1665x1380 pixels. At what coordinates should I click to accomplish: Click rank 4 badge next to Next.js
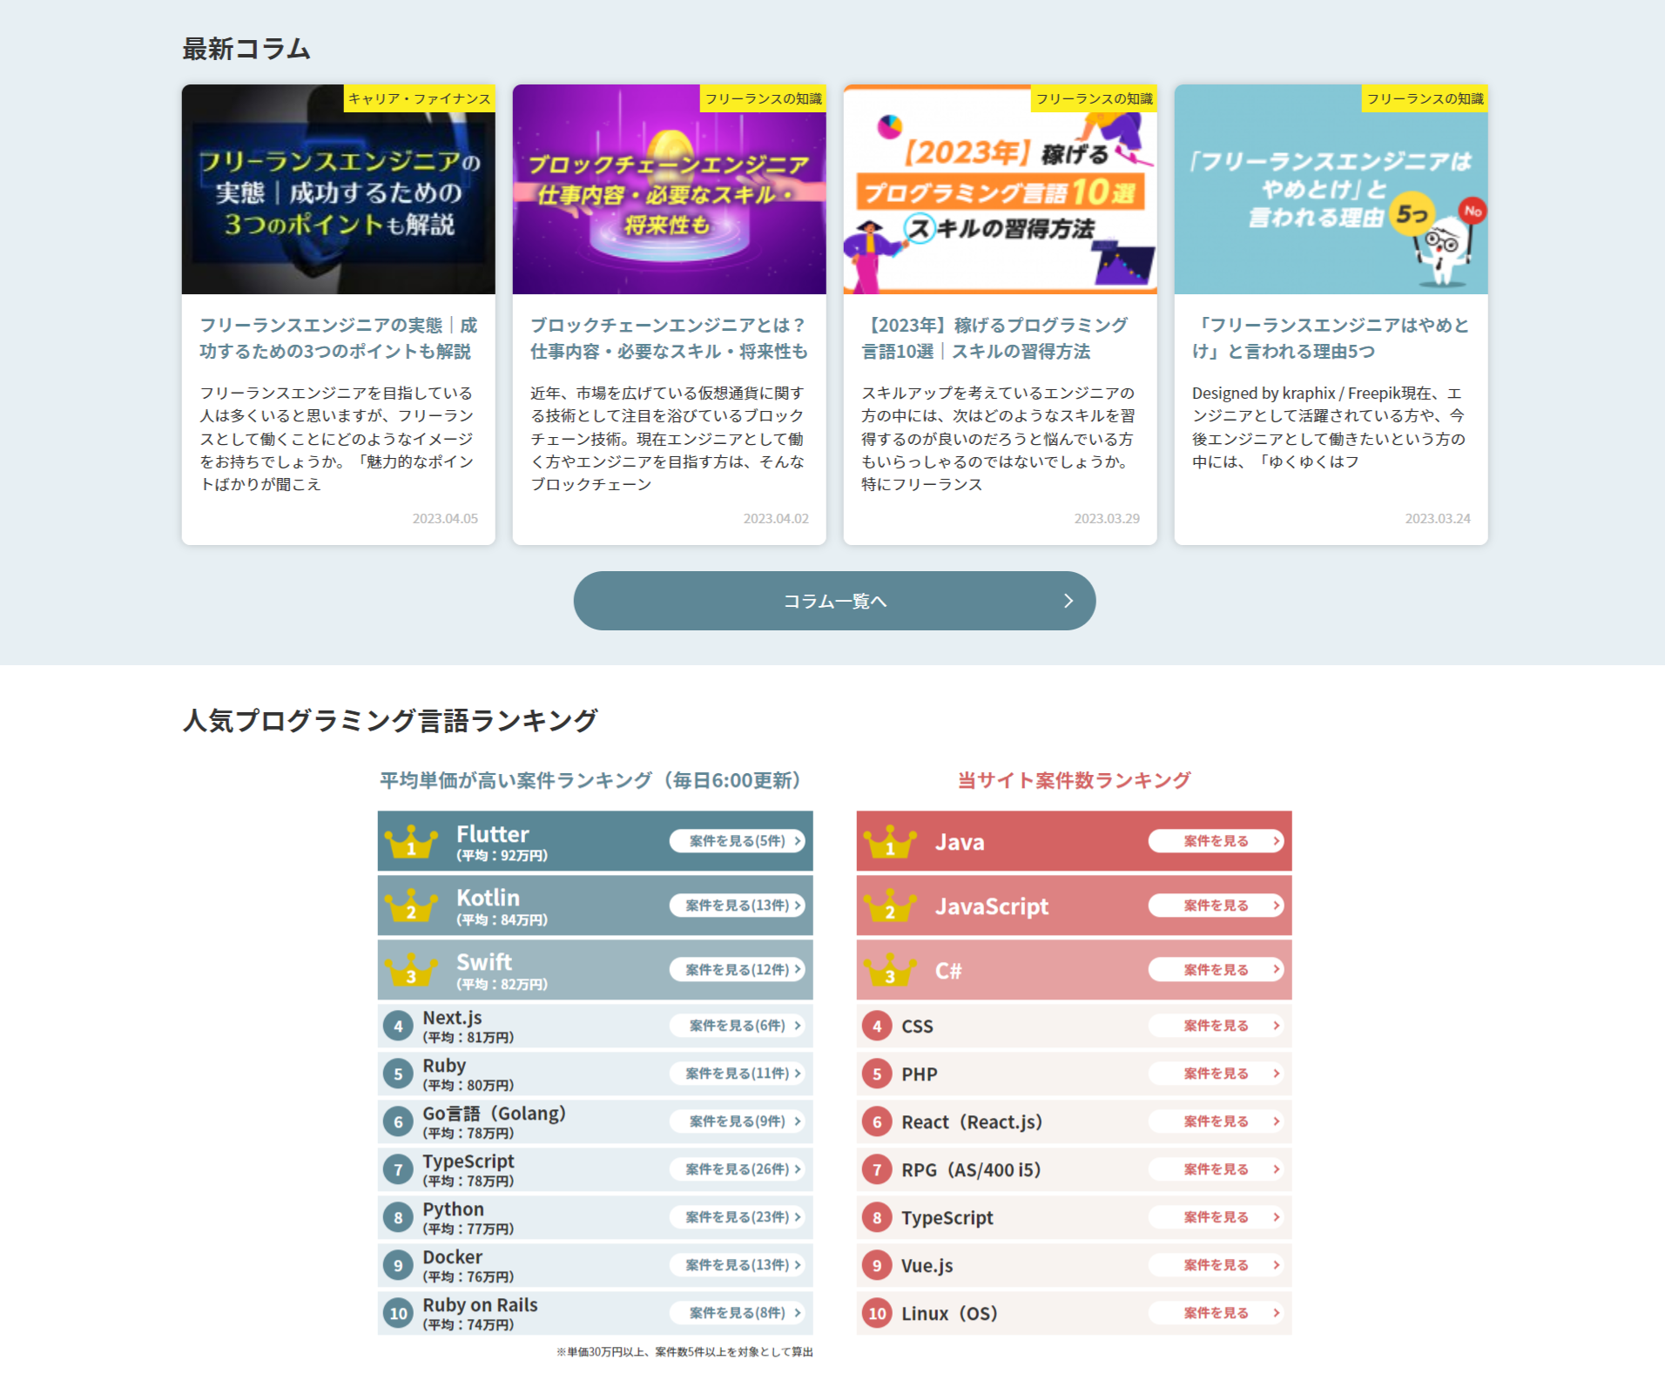coord(398,1027)
